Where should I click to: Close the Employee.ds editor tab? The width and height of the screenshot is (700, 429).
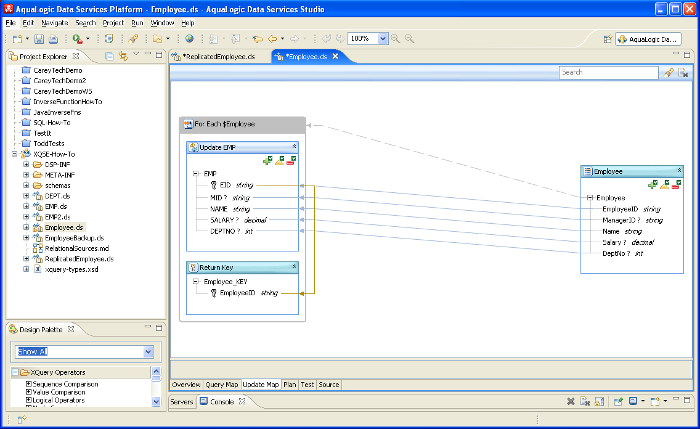[335, 56]
